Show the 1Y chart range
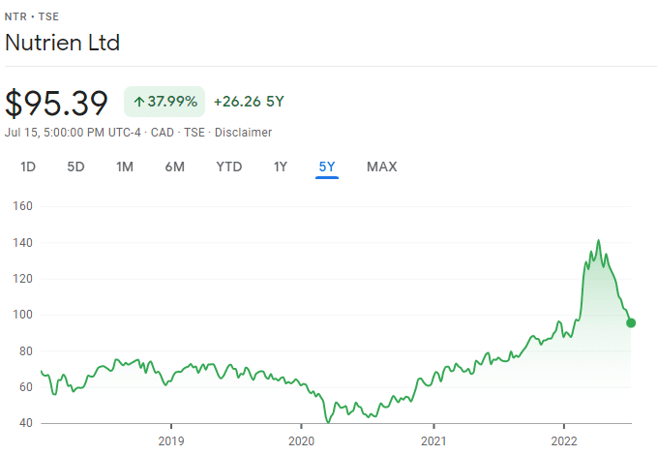Screen dimensions: 657x455 (281, 167)
